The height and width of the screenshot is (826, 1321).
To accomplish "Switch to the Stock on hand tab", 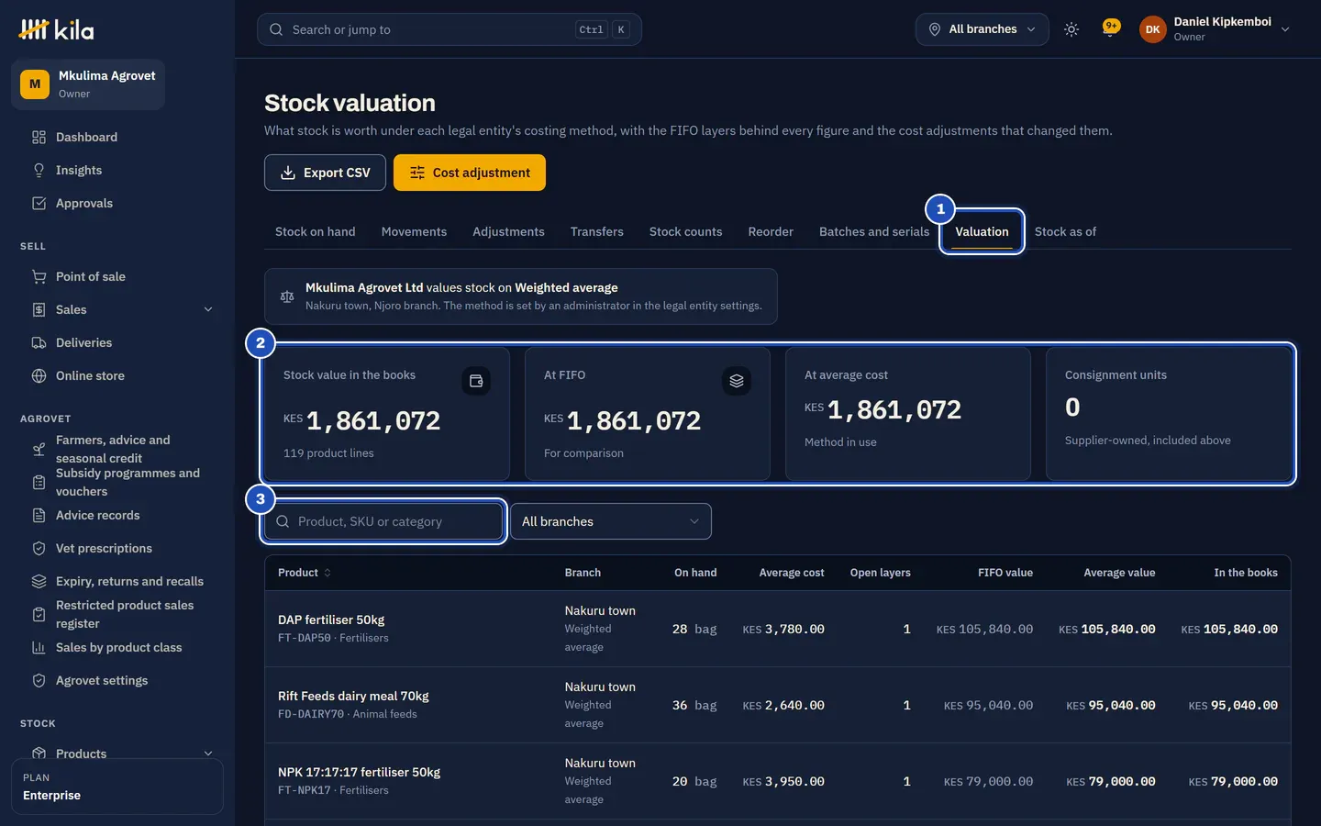I will (x=315, y=232).
